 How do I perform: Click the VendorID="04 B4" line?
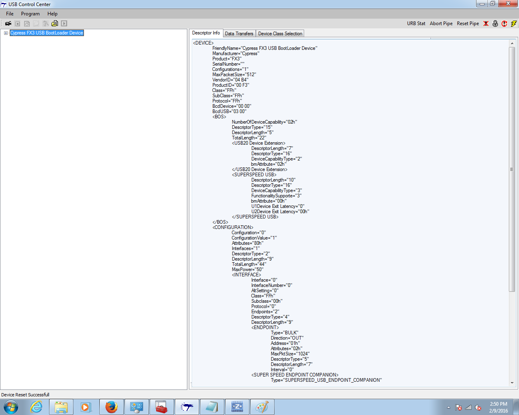click(x=230, y=80)
